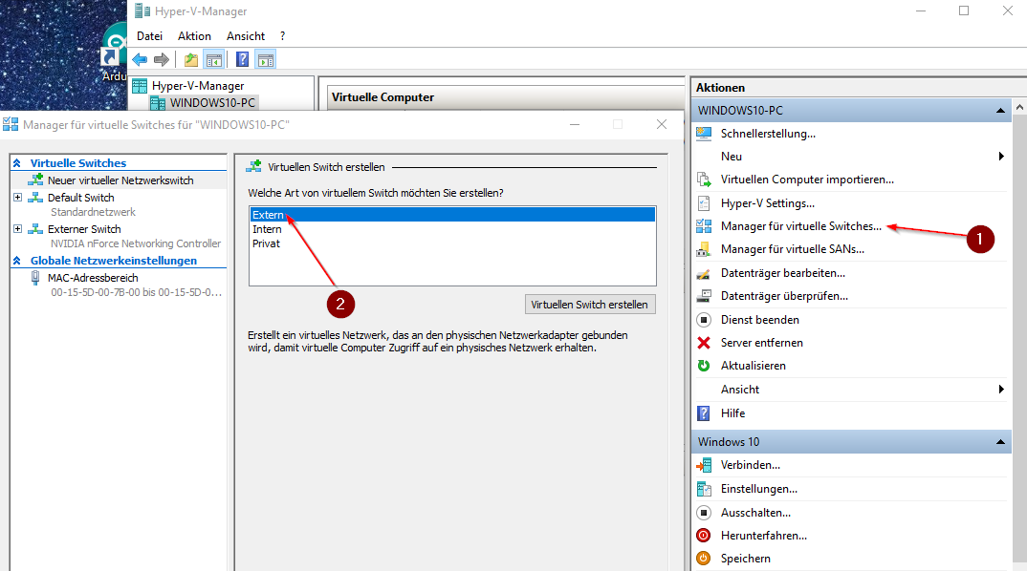The image size is (1027, 571).
Task: Click the Datenträger überprüfen icon
Action: [704, 296]
